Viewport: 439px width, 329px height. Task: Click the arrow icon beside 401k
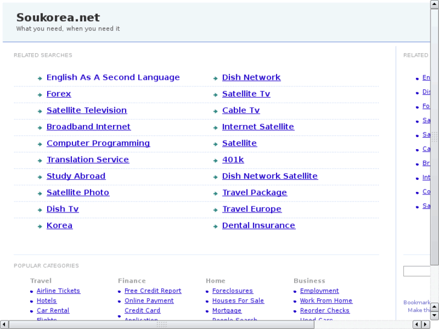click(x=216, y=161)
